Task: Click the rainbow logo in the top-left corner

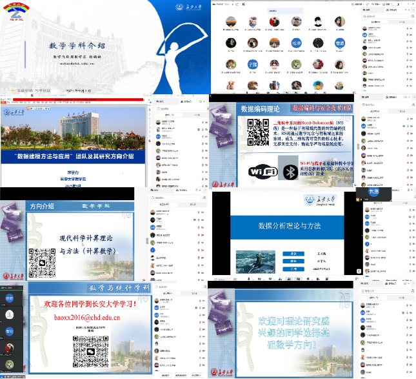Action: point(14,10)
